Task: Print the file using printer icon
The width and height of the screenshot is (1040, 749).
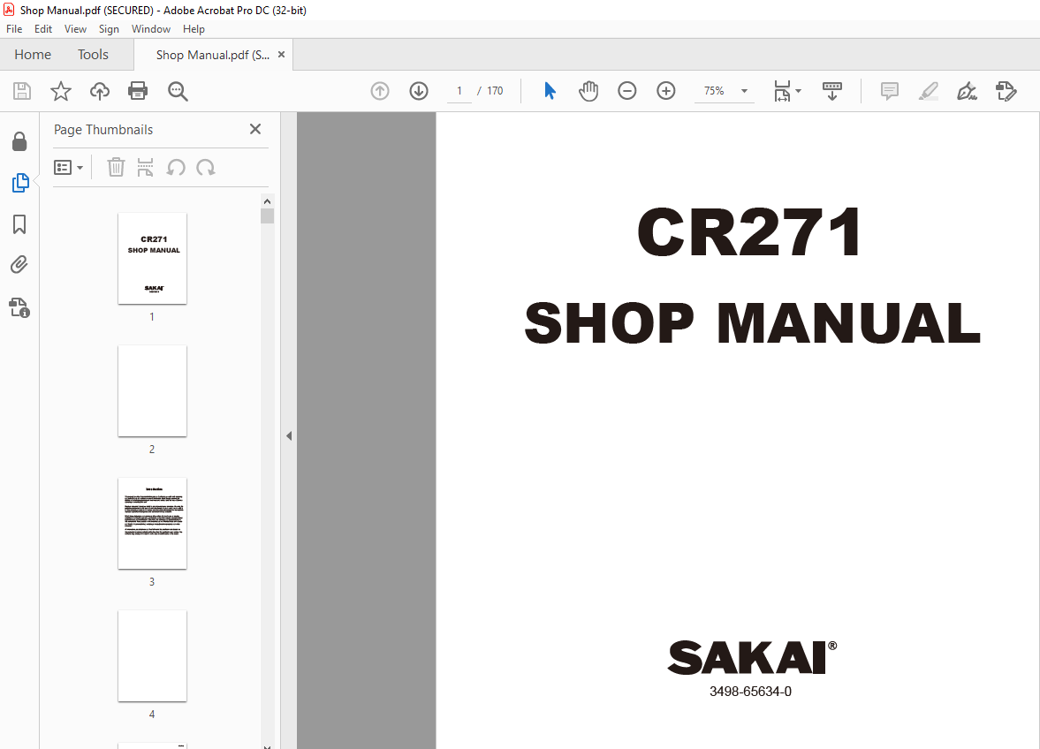Action: 138,91
